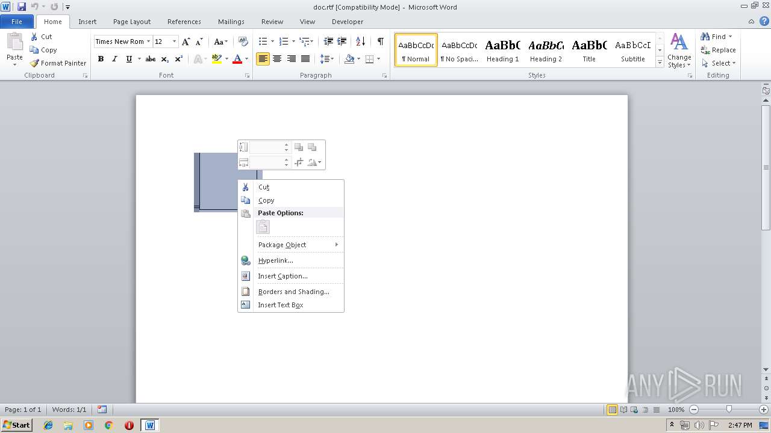The image size is (771, 433).
Task: Open the font size dropdown
Action: 175,41
